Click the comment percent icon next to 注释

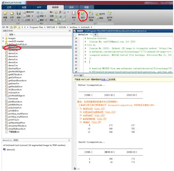(56, 16)
